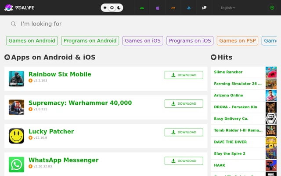Open Supremacy: Warhammer 40,000 title link

(x=80, y=103)
